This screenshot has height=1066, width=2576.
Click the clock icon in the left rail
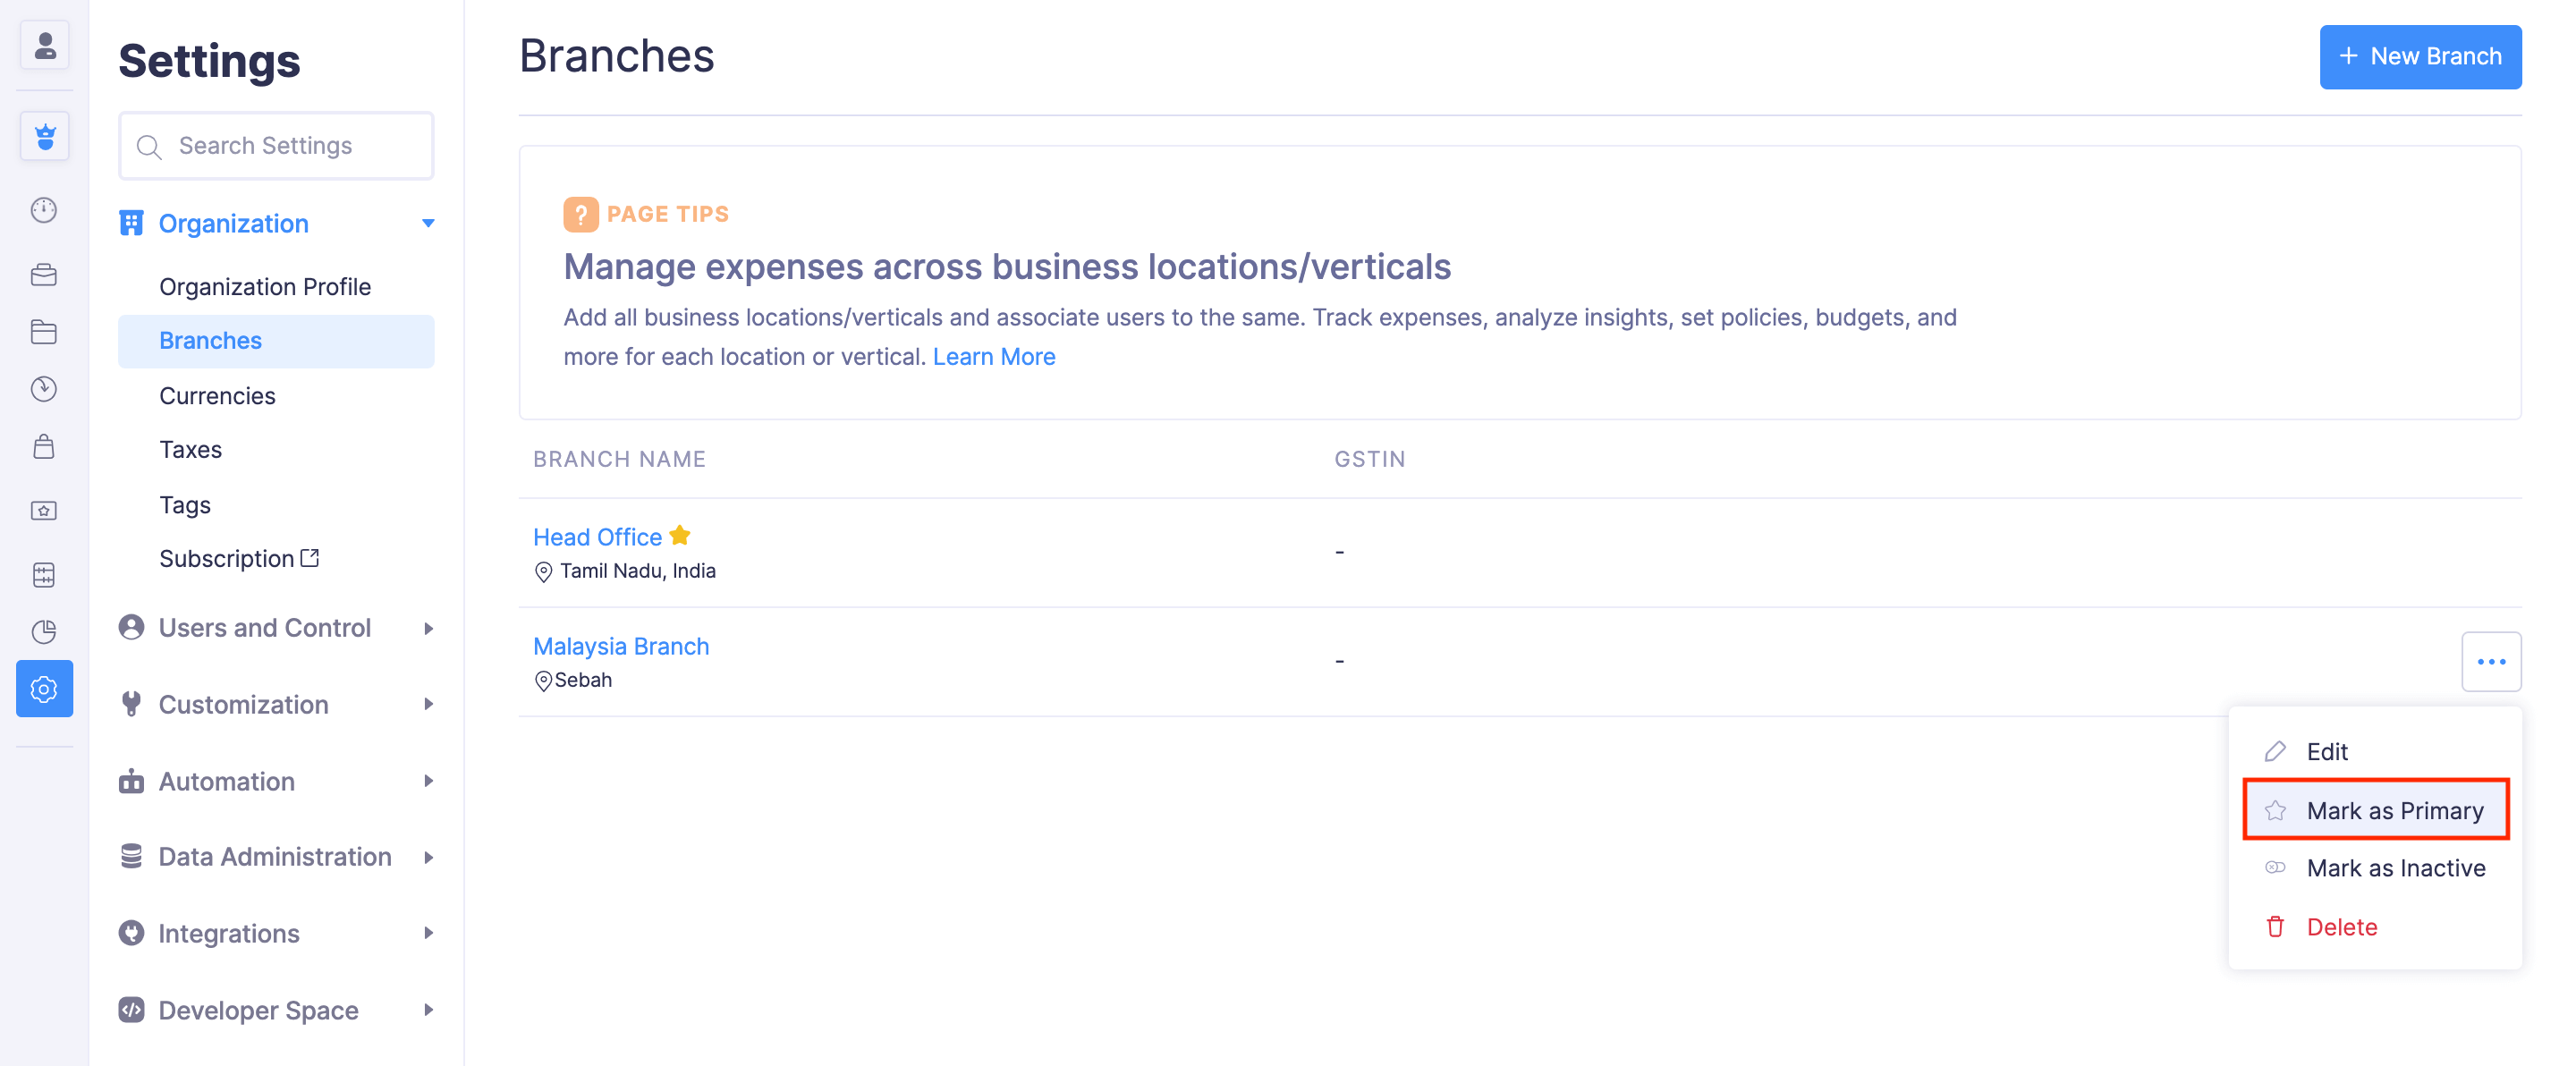[x=44, y=389]
